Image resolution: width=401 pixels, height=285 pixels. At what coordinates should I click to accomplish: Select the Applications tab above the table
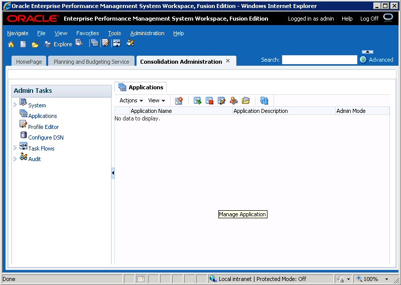[x=141, y=87]
